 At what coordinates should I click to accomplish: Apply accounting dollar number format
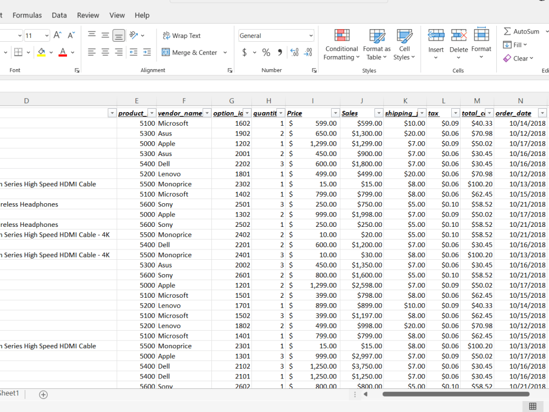point(244,53)
